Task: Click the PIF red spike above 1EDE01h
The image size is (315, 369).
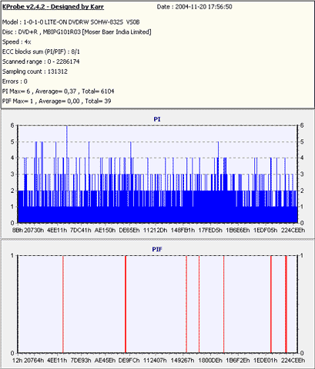Action: pyautogui.click(x=271, y=304)
